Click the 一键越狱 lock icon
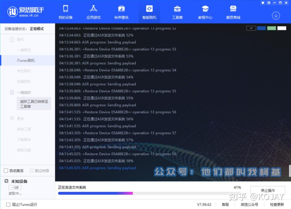291x209 pixels. 12,92
